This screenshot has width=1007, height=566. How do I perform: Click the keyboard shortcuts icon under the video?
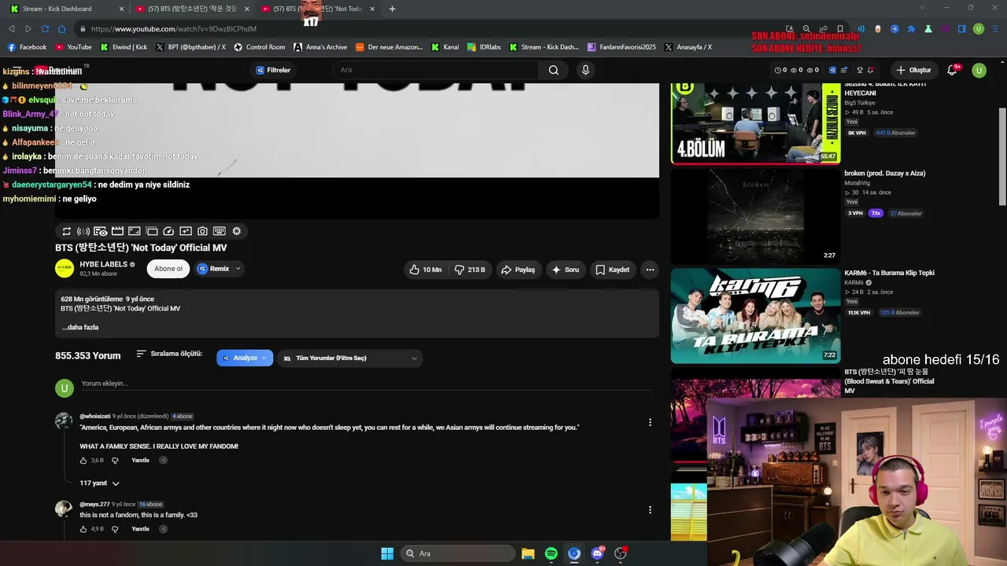[219, 231]
